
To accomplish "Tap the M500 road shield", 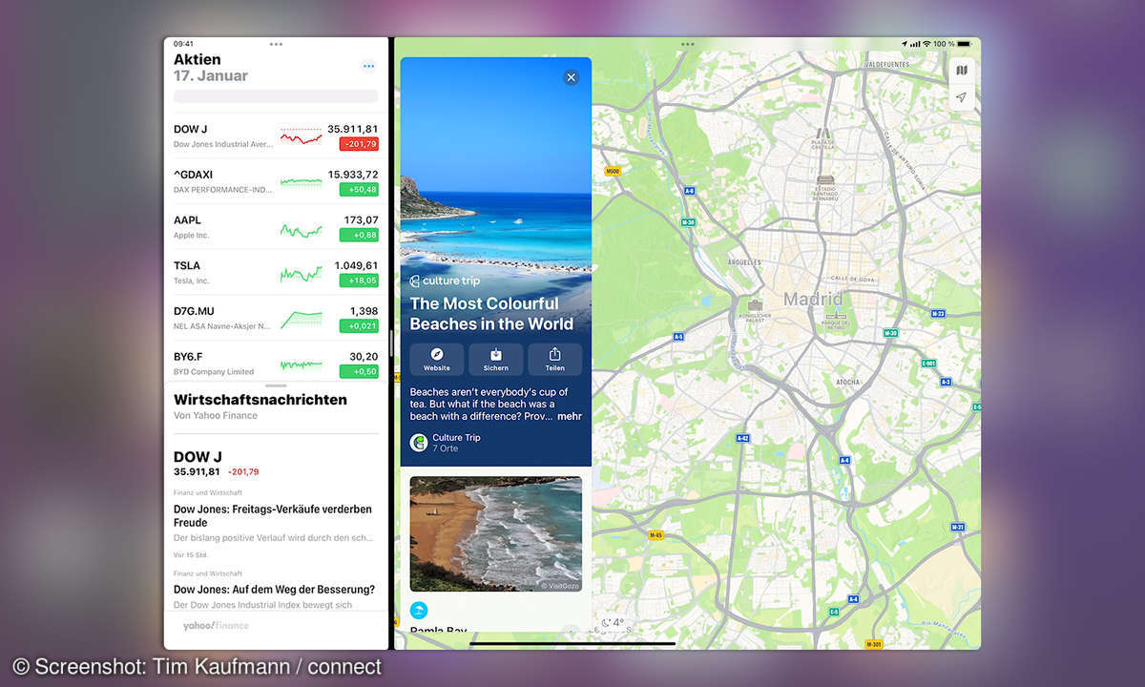I will 613,171.
